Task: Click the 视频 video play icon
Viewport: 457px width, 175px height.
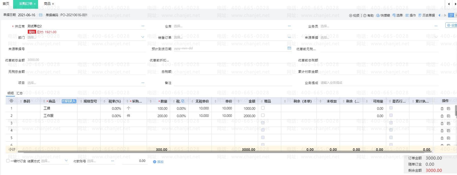Action: pyautogui.click(x=350, y=15)
